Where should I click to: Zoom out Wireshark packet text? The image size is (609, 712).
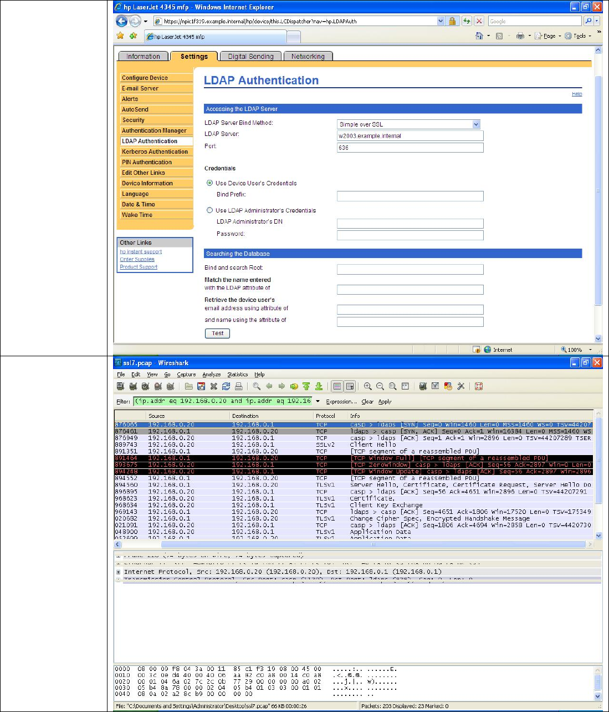[x=380, y=386]
